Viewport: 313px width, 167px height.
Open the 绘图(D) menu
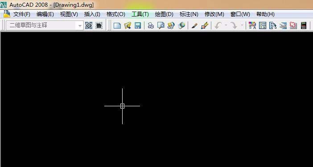[164, 14]
